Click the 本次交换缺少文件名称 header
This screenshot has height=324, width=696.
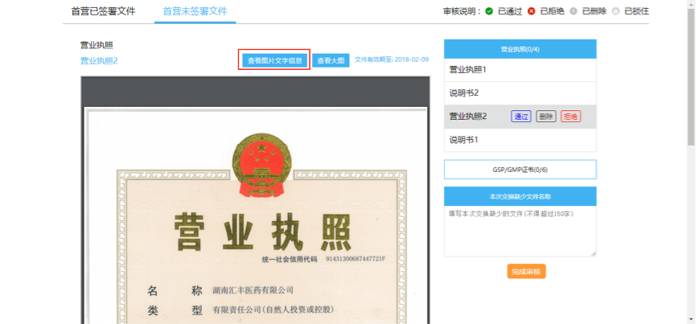(x=521, y=196)
